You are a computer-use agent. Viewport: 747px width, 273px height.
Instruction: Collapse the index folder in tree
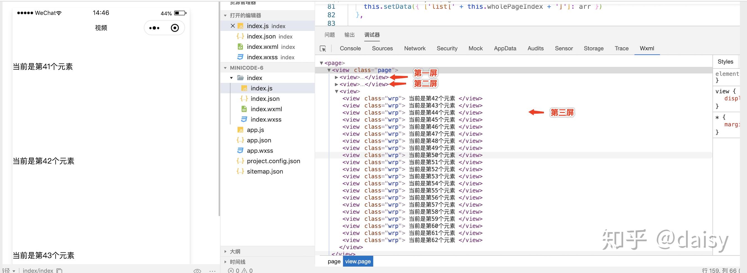(232, 78)
